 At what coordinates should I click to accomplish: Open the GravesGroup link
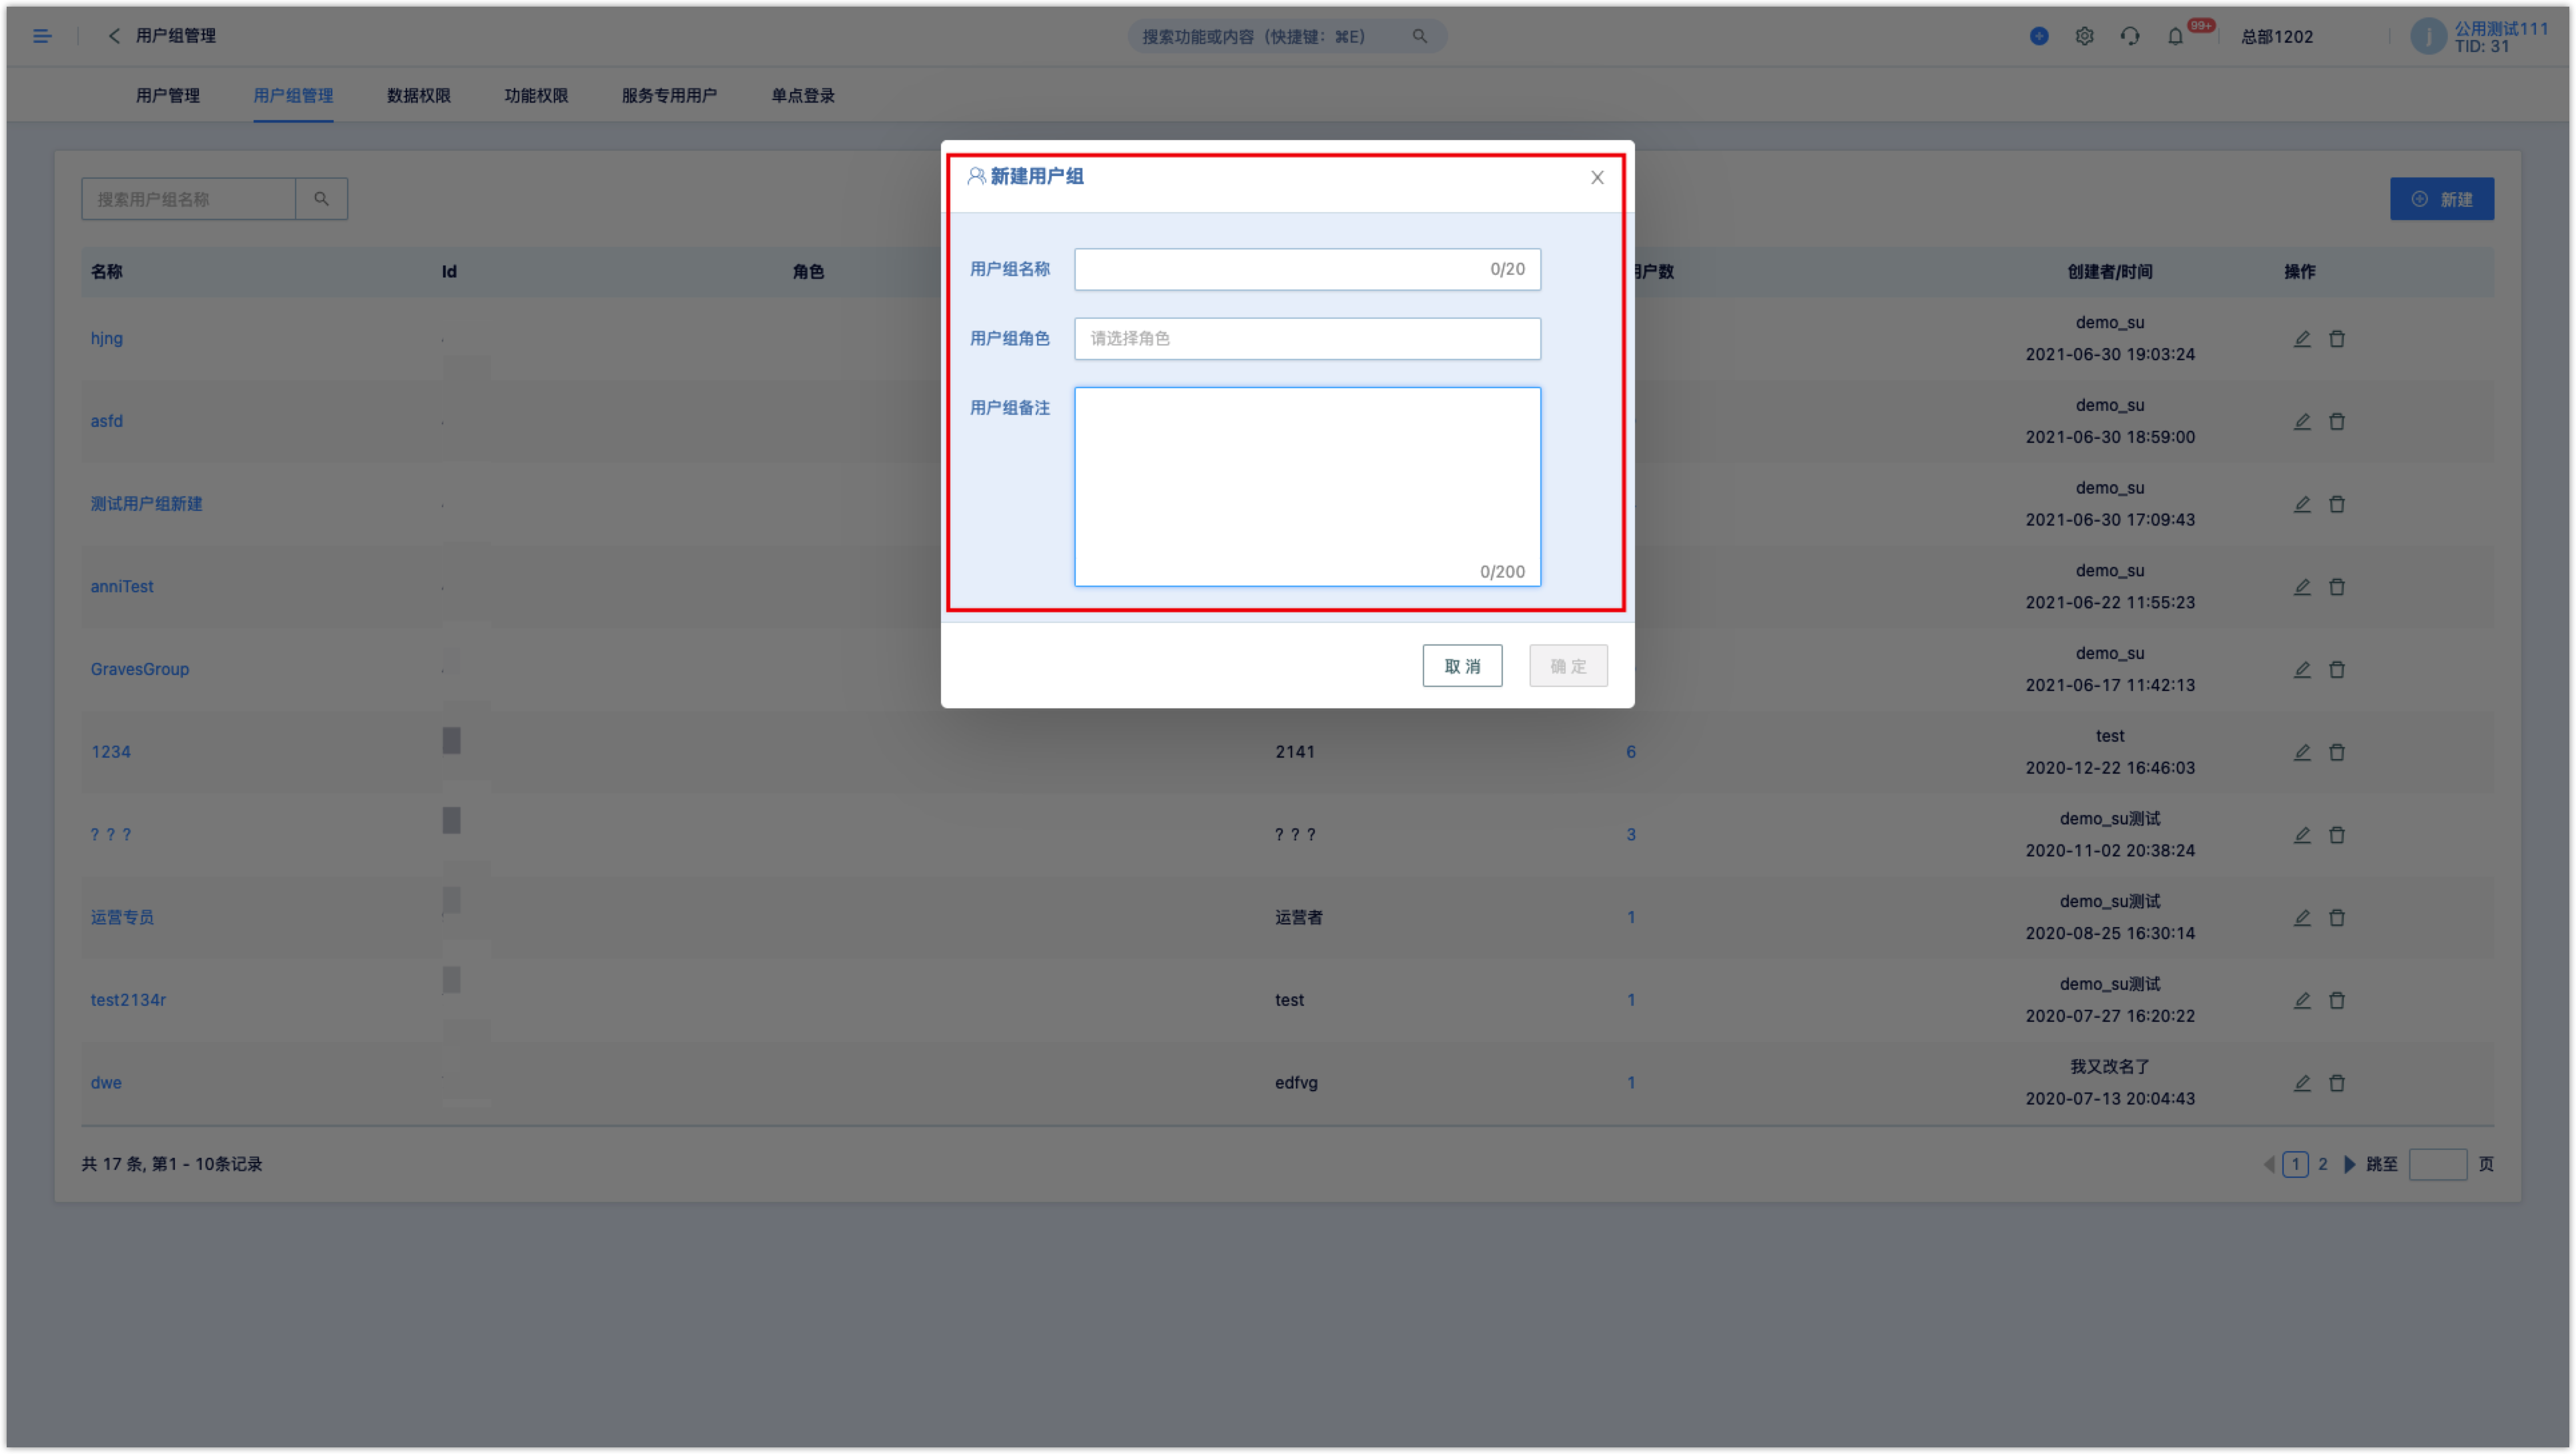coord(140,670)
